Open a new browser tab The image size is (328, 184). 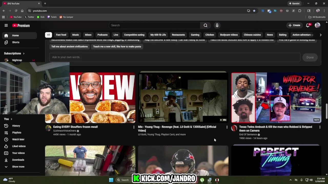point(45,3)
